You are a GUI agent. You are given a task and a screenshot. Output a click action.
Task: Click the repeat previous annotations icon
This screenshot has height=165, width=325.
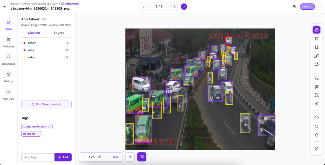coord(316,64)
